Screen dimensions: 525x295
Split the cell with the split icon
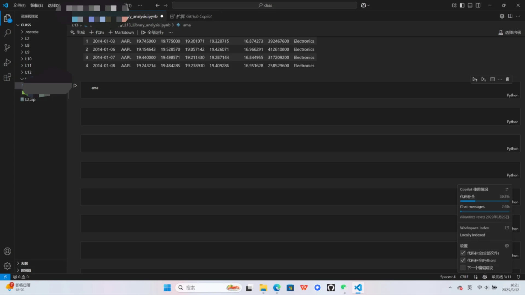tap(492, 79)
